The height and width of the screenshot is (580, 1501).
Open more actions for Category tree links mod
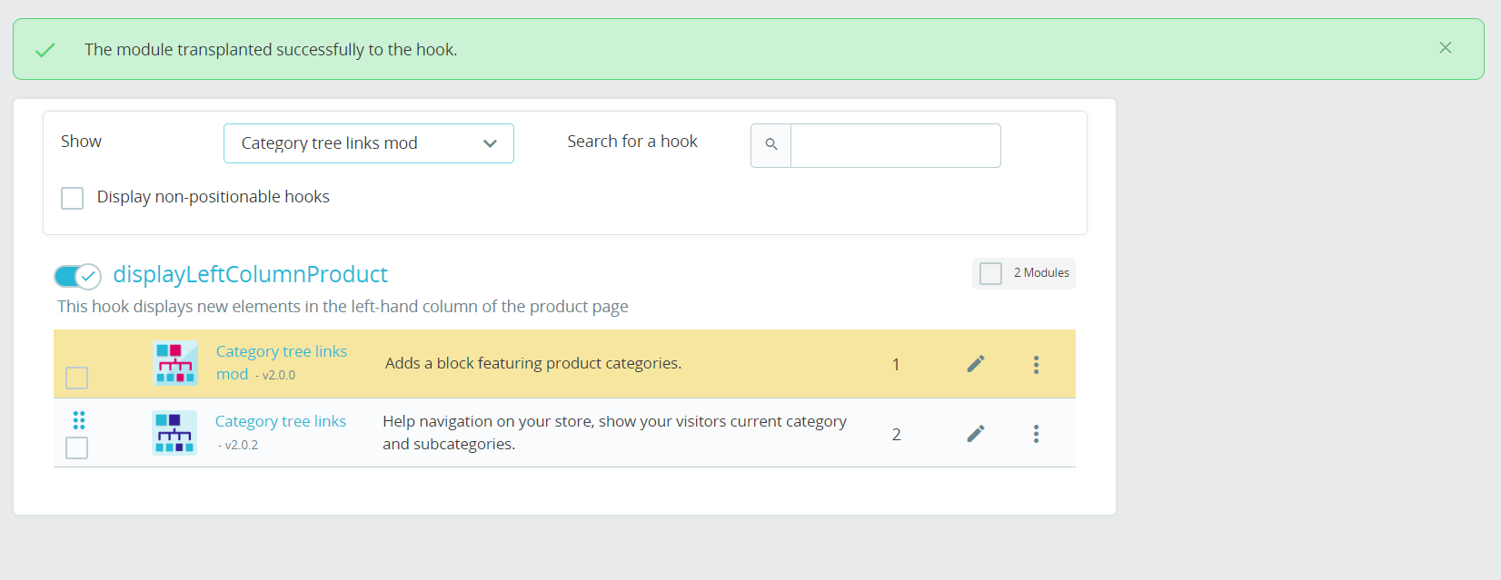tap(1036, 364)
